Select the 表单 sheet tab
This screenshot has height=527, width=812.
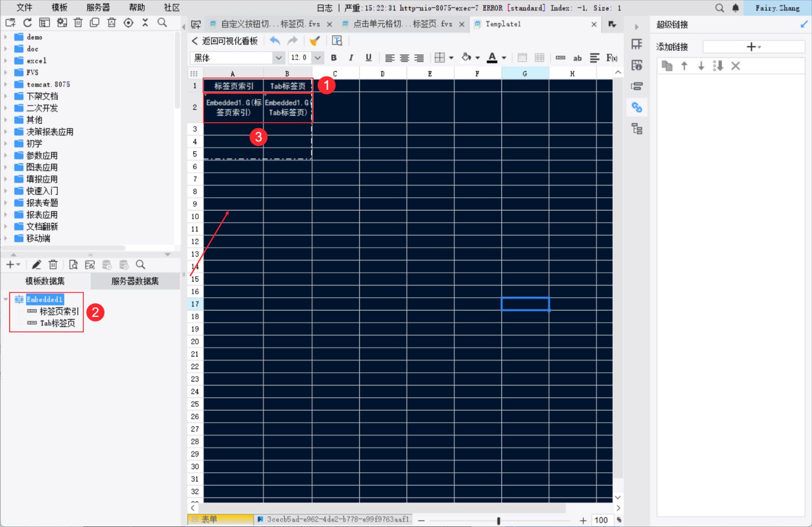(220, 519)
